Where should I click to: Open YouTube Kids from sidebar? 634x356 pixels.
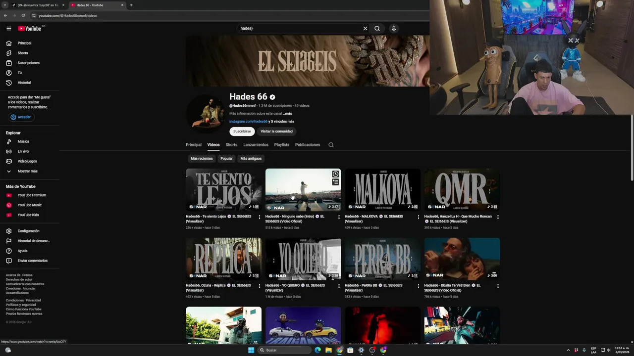(30, 215)
